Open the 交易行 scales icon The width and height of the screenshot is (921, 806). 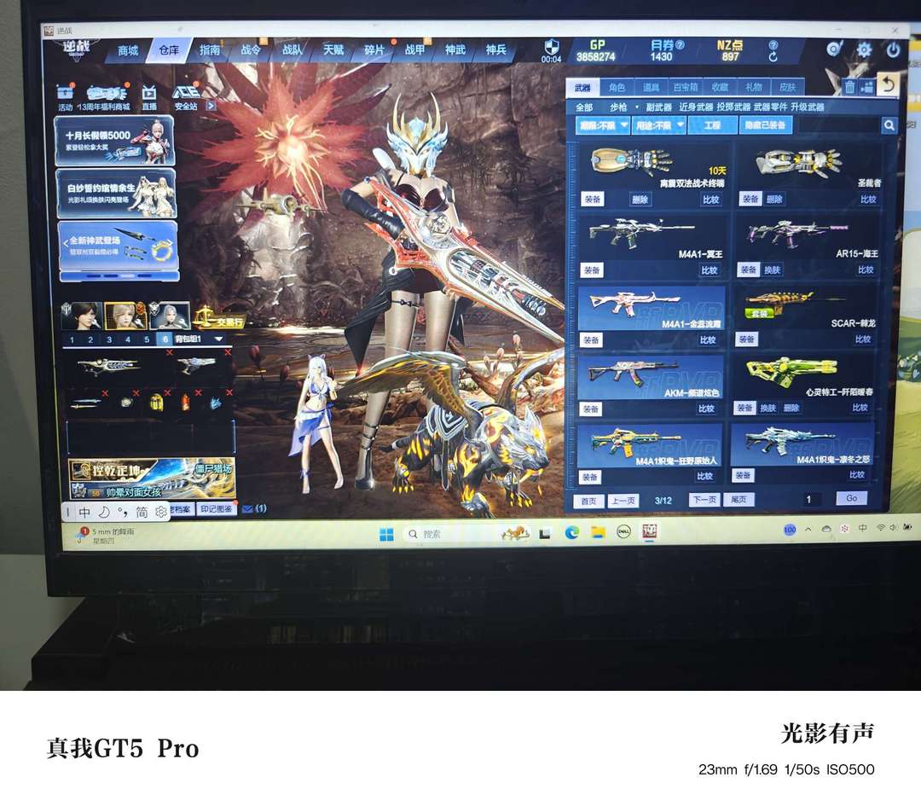tap(218, 318)
